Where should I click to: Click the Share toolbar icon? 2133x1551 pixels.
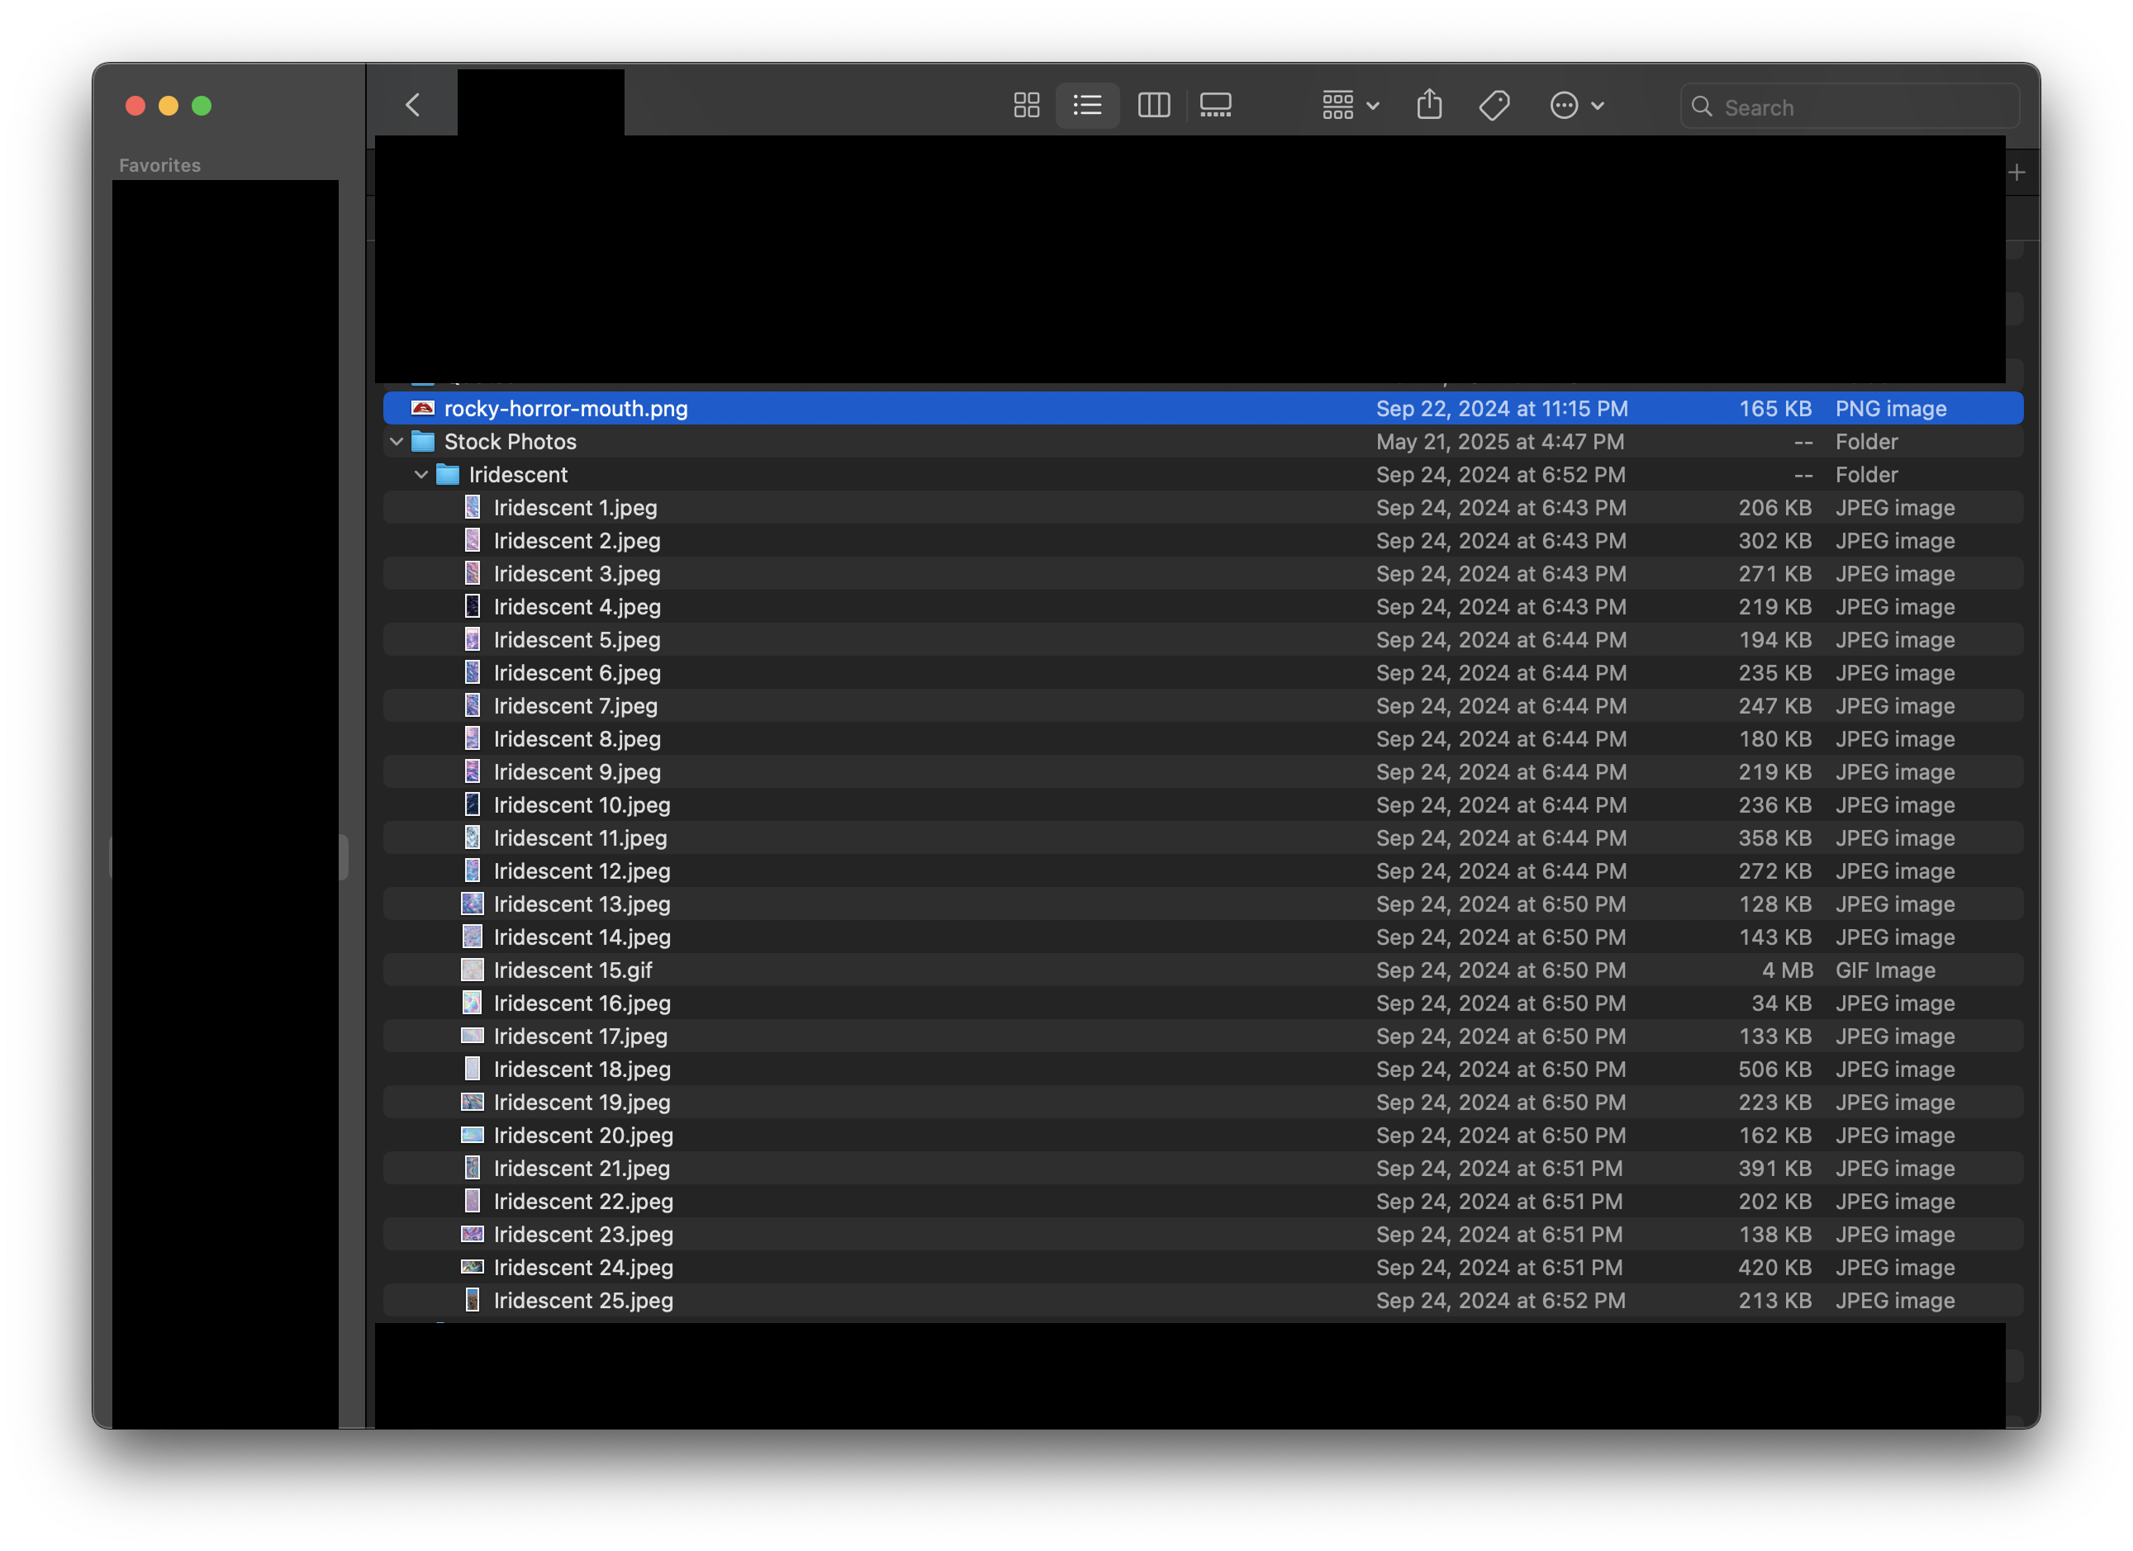[x=1428, y=104]
